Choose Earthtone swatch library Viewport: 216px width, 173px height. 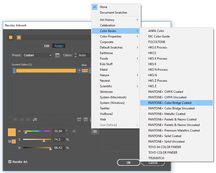[x=116, y=53]
